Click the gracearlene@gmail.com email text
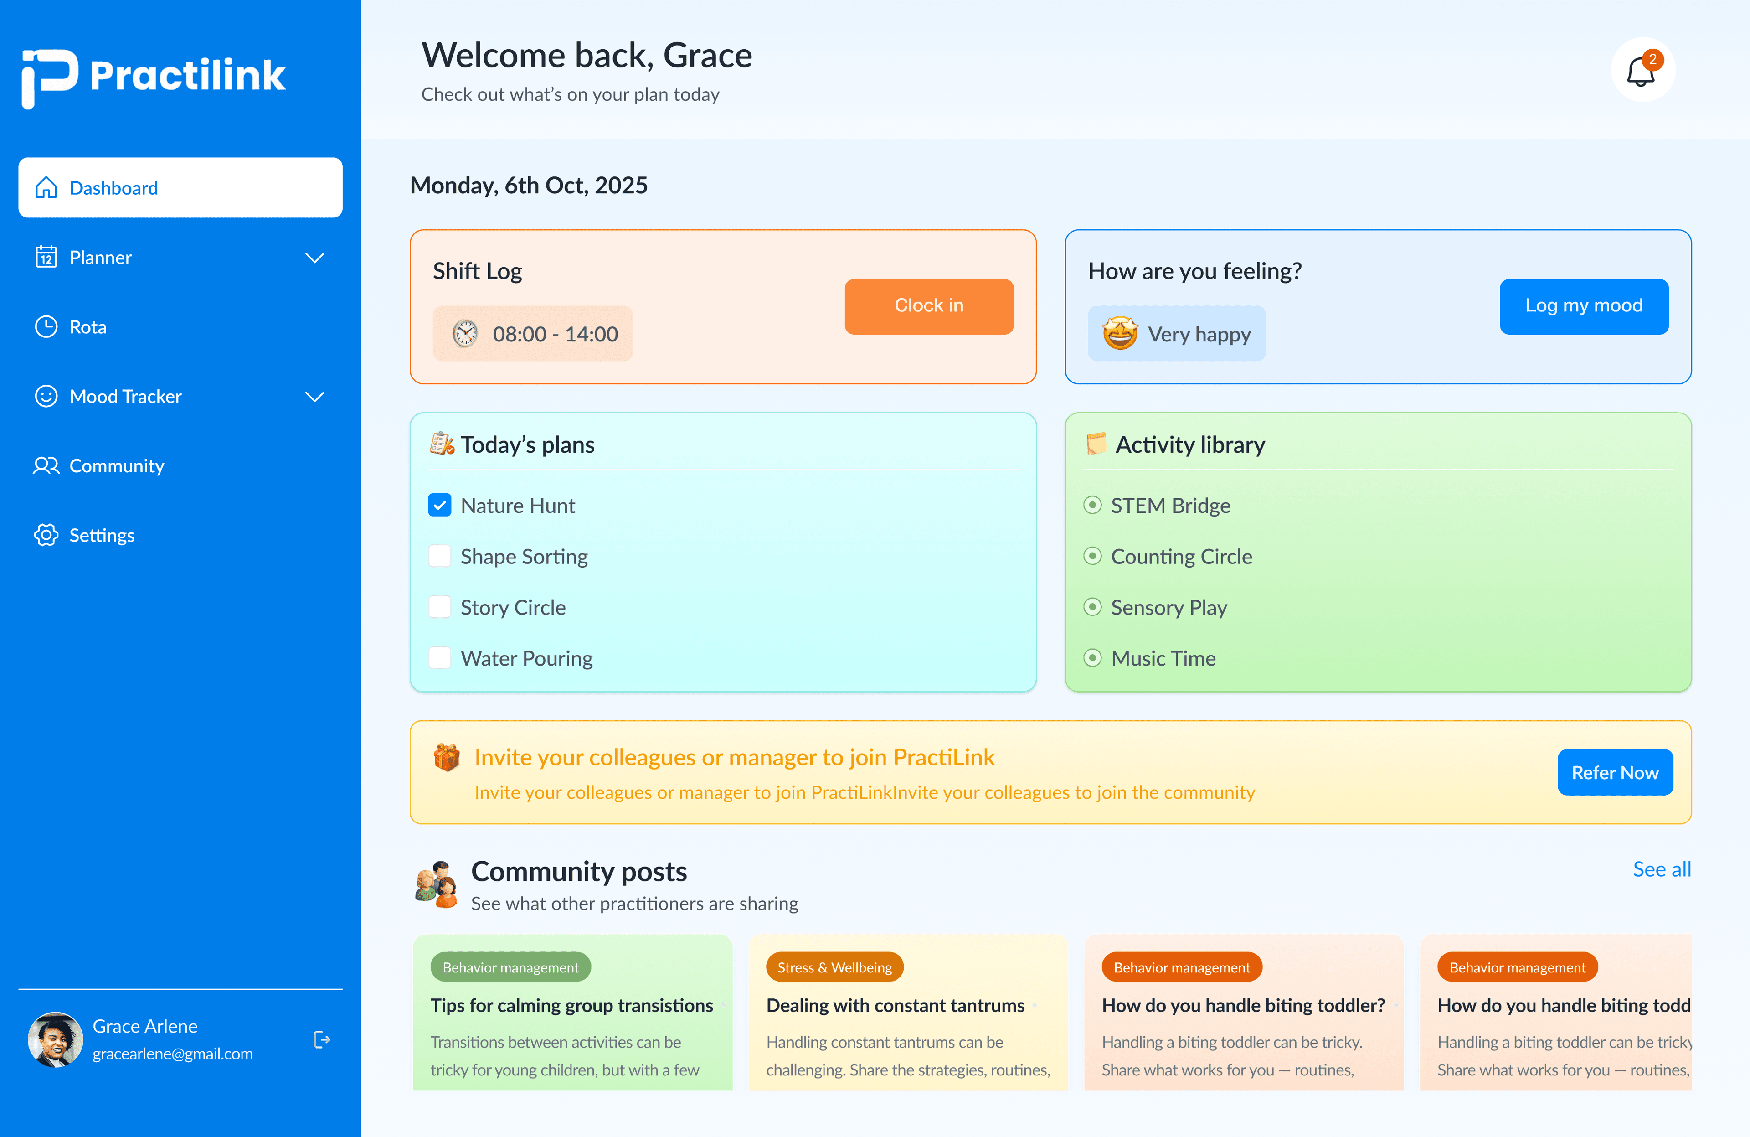1750x1137 pixels. pos(173,1053)
